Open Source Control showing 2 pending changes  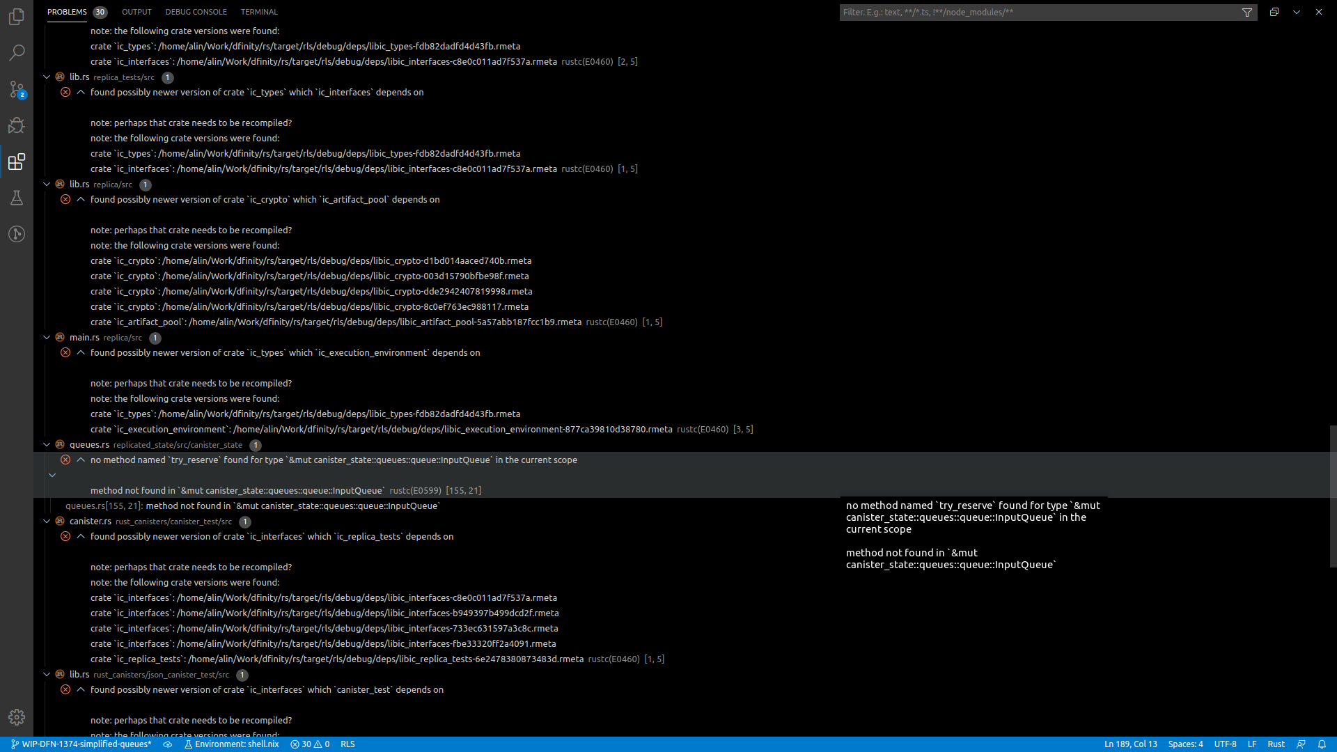(x=17, y=89)
